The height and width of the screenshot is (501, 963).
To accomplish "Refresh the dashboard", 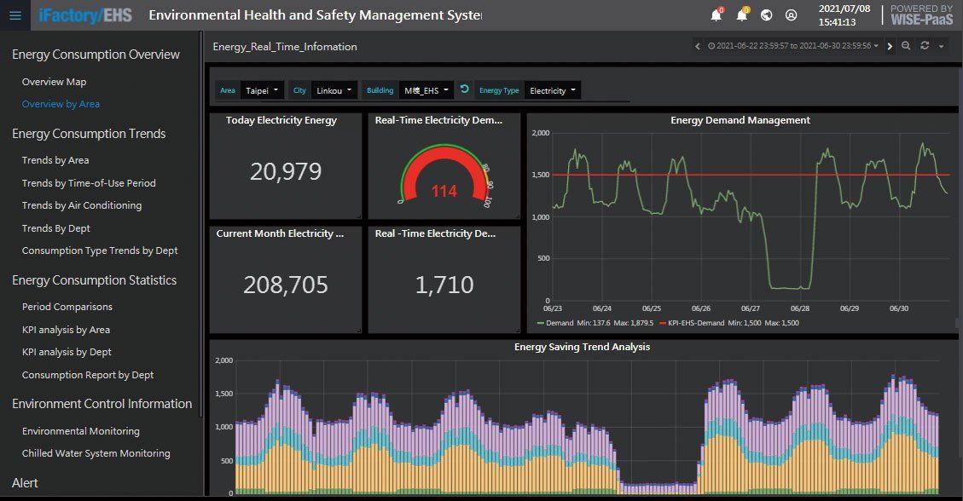I will [925, 46].
